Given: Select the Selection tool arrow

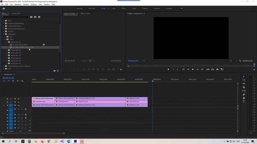Looking at the screenshot, I should click(x=244, y=76).
